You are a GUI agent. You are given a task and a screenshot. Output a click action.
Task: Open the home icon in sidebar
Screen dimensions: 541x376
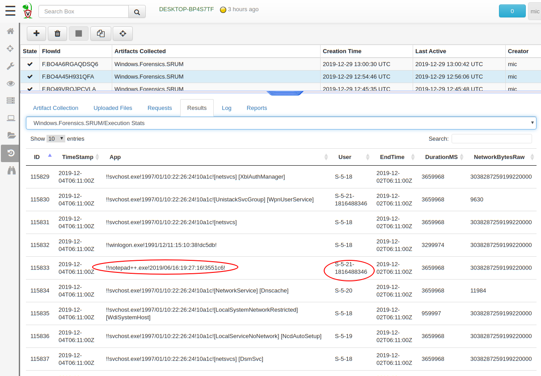10,31
